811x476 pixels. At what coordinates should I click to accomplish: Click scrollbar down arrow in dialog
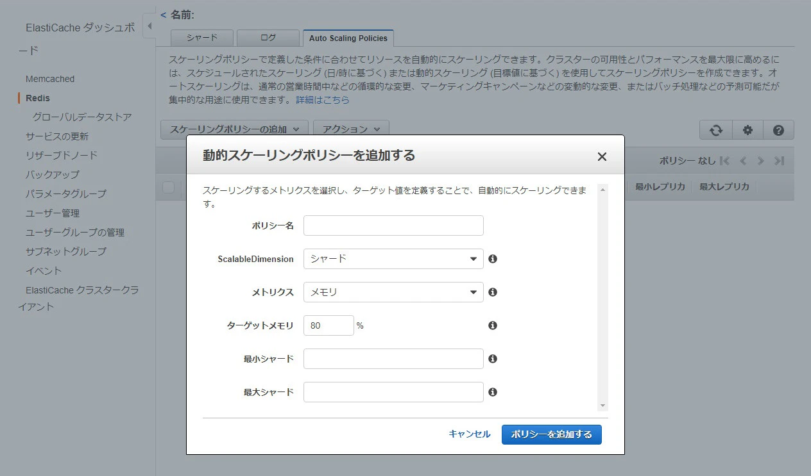602,406
